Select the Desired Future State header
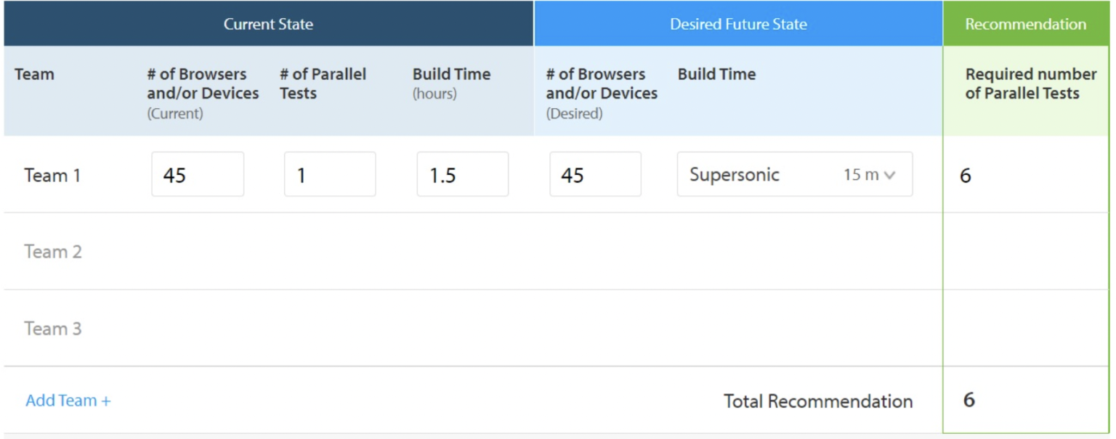1116x439 pixels. tap(737, 23)
